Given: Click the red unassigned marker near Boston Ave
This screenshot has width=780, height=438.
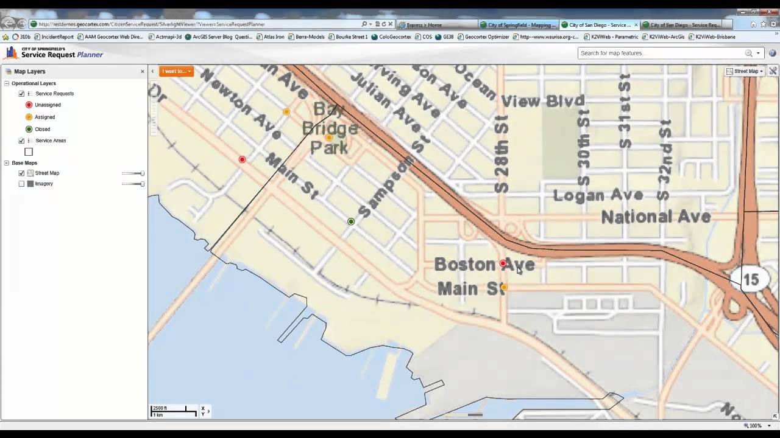Looking at the screenshot, I should 503,263.
